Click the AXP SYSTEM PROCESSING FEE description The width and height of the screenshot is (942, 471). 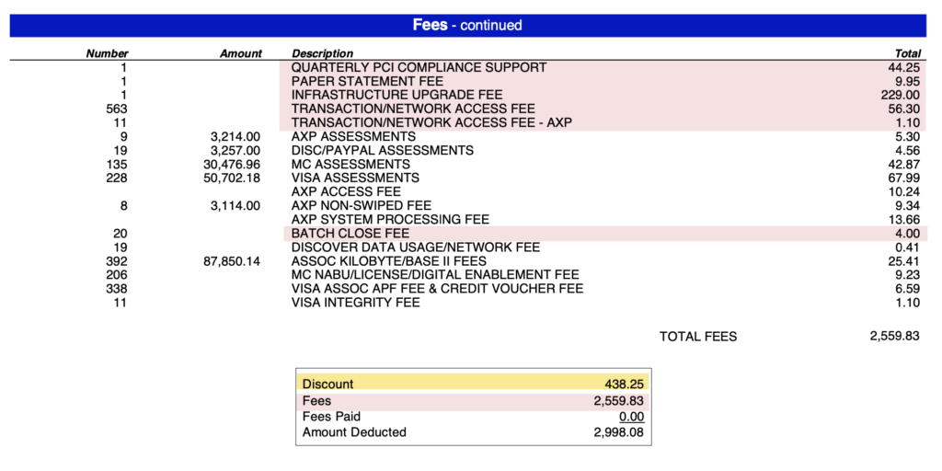coord(390,219)
